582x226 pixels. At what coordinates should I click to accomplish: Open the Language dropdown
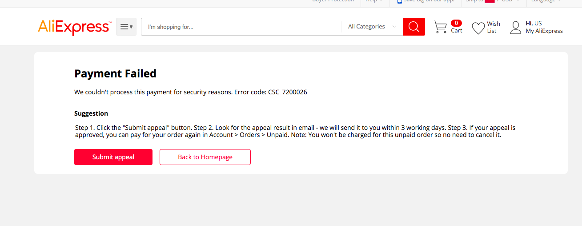point(546,1)
